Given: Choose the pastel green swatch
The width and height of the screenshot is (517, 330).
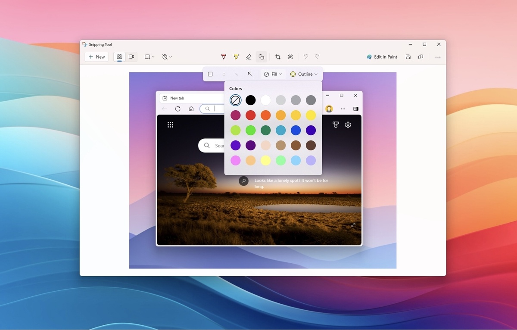Looking at the screenshot, I should point(280,160).
